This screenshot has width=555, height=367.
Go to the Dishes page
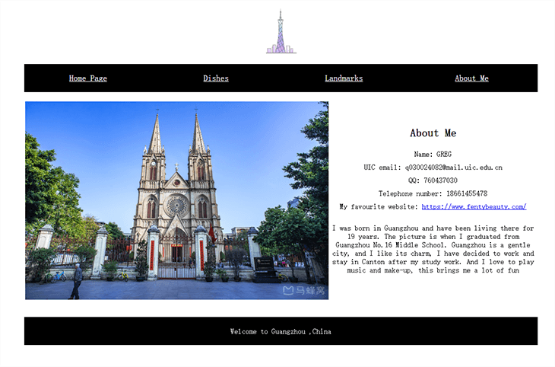pos(216,78)
